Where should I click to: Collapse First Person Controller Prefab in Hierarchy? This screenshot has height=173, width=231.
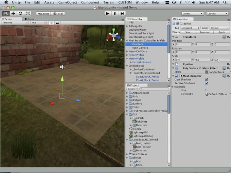coord(127,41)
